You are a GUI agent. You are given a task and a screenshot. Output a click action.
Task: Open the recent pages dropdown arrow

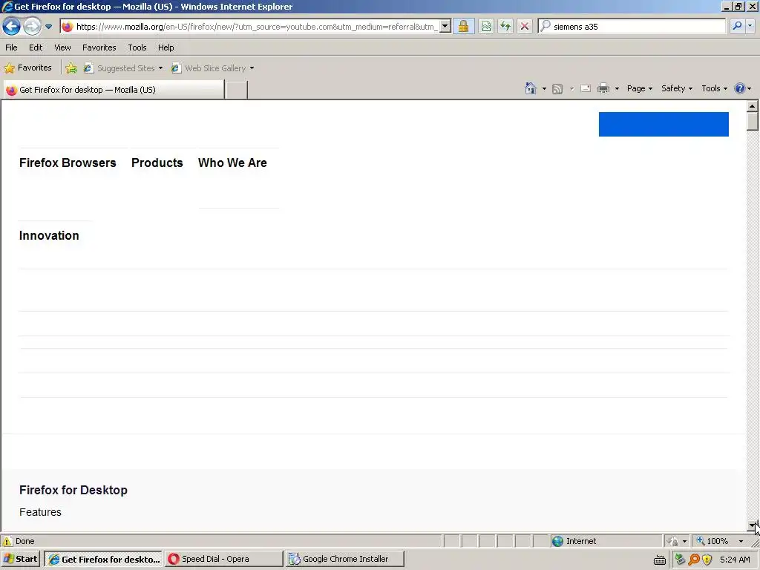click(x=48, y=27)
